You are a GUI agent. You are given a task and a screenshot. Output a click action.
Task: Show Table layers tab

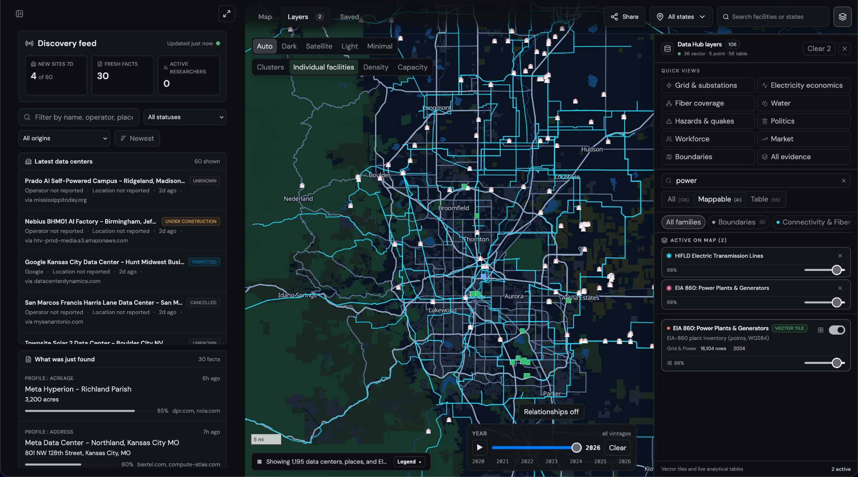pos(765,199)
